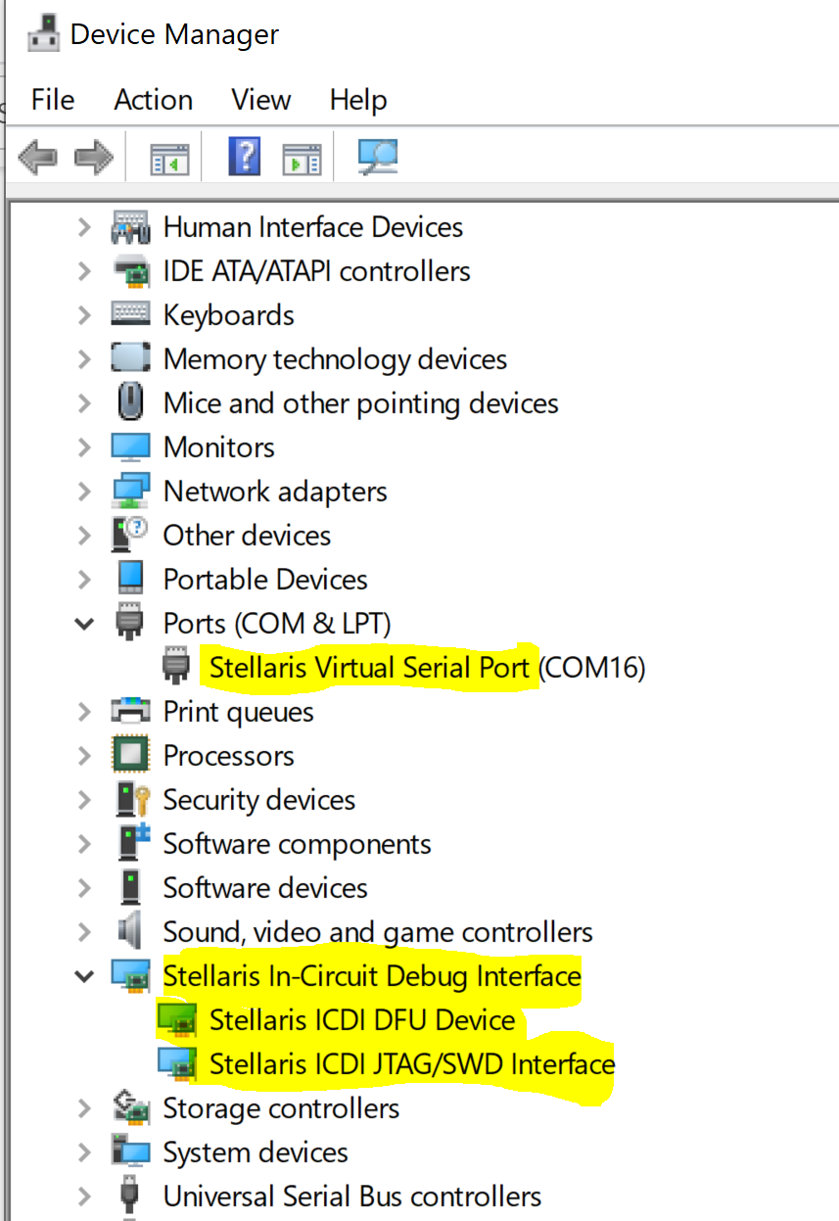Viewport: 839px width, 1221px height.
Task: Click the Scan for hardware changes icon
Action: pos(377,157)
